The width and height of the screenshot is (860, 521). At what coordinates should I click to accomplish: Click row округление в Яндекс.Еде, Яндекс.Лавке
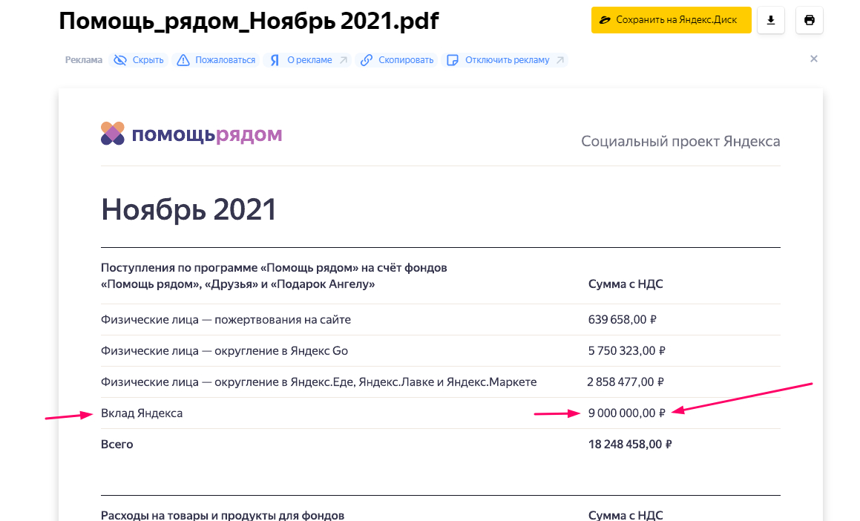click(x=318, y=382)
